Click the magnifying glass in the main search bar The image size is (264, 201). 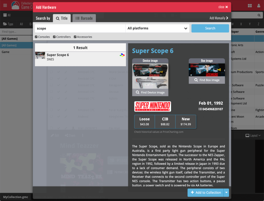click(x=258, y=15)
